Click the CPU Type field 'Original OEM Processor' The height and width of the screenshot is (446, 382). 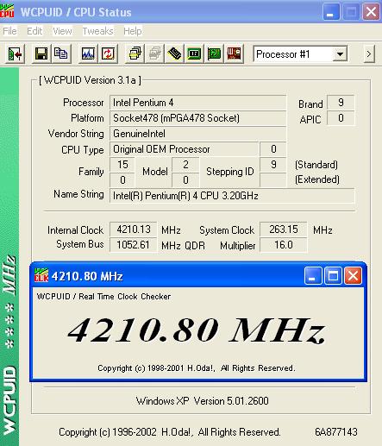coord(185,149)
